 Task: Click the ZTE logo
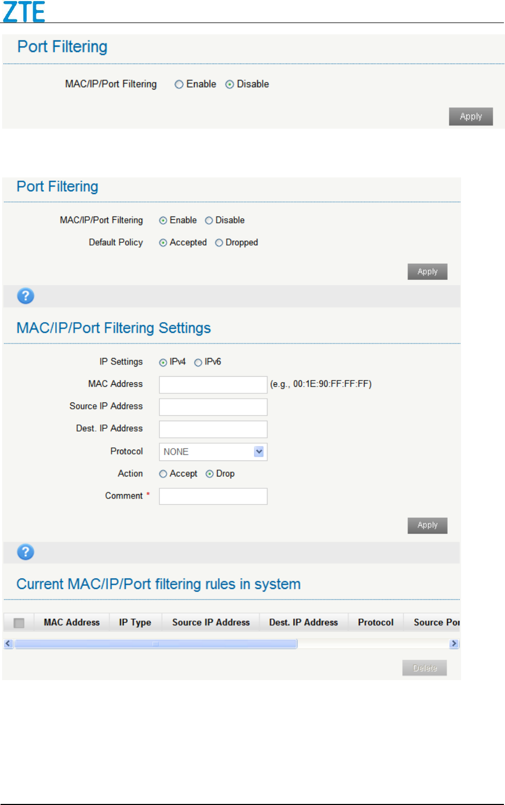tap(24, 12)
